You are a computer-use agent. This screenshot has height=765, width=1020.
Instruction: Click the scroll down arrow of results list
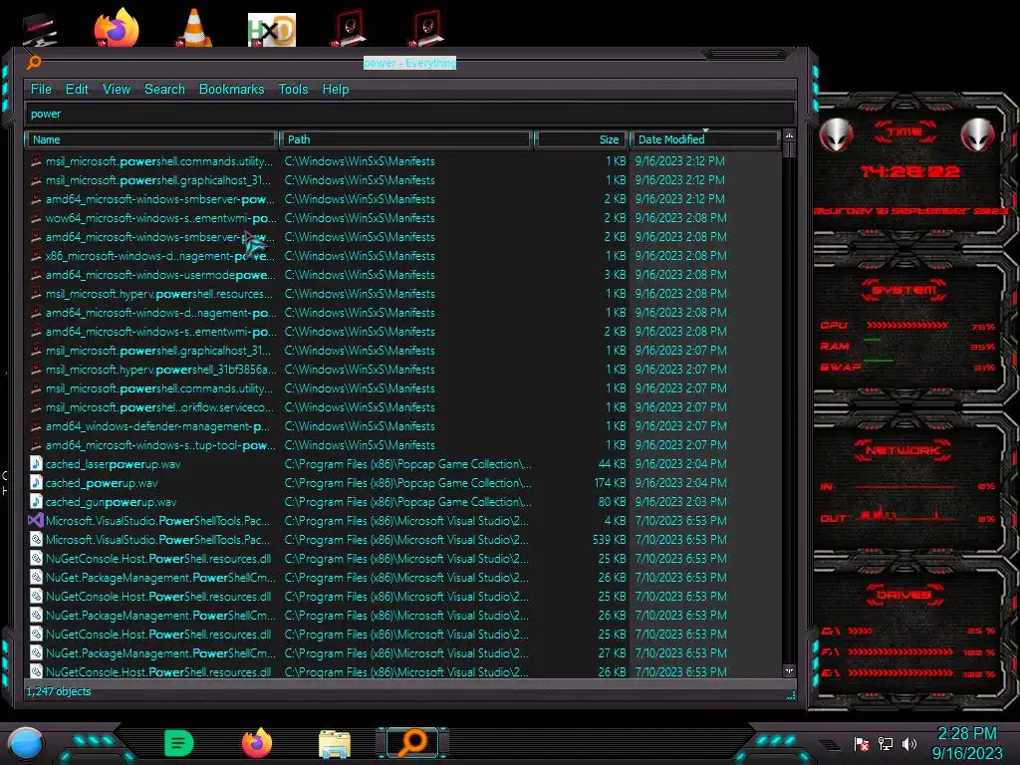click(789, 670)
